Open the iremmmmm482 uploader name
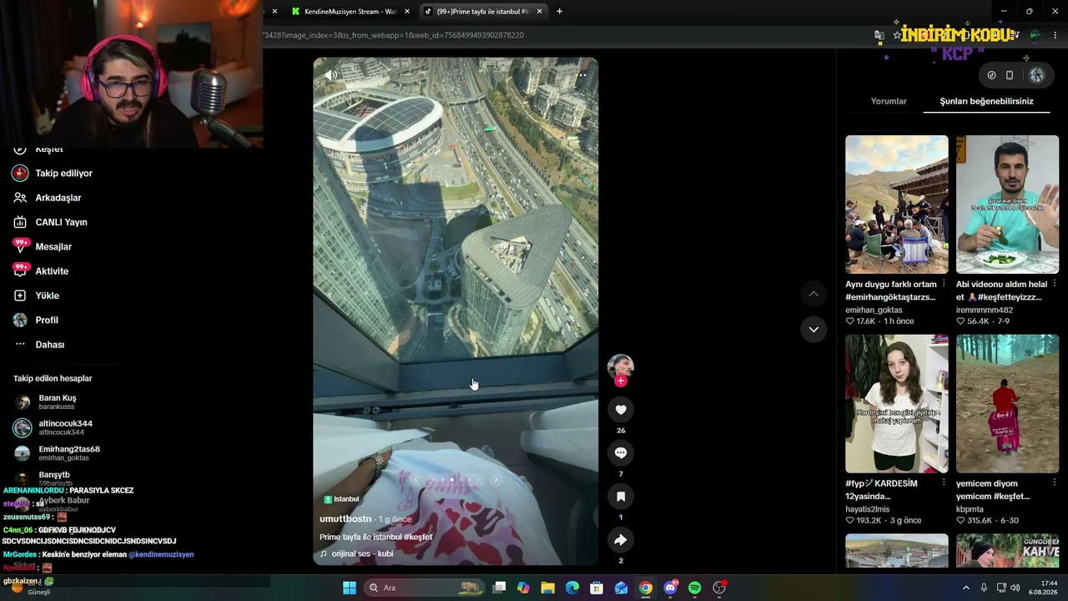This screenshot has width=1068, height=601. pyautogui.click(x=985, y=310)
